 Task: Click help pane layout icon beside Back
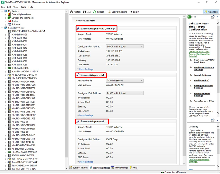point(213,17)
